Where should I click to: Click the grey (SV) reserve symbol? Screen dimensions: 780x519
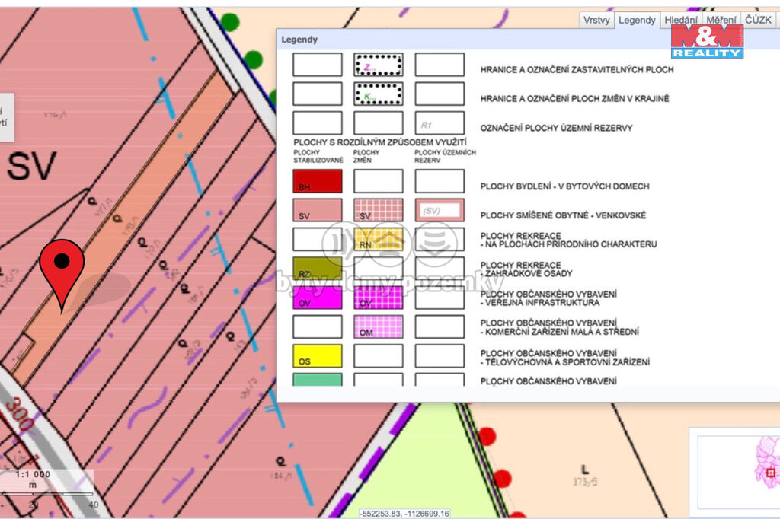[x=440, y=211]
